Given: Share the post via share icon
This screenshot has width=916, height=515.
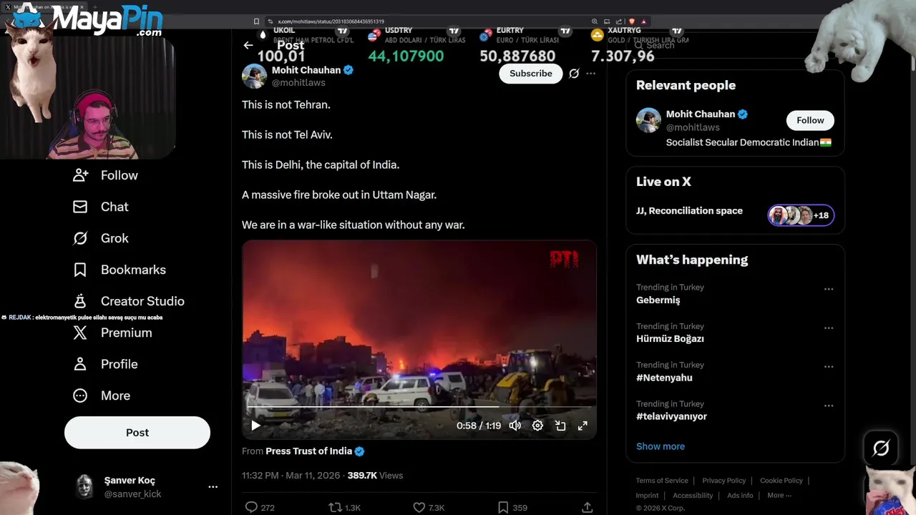Looking at the screenshot, I should click(588, 507).
